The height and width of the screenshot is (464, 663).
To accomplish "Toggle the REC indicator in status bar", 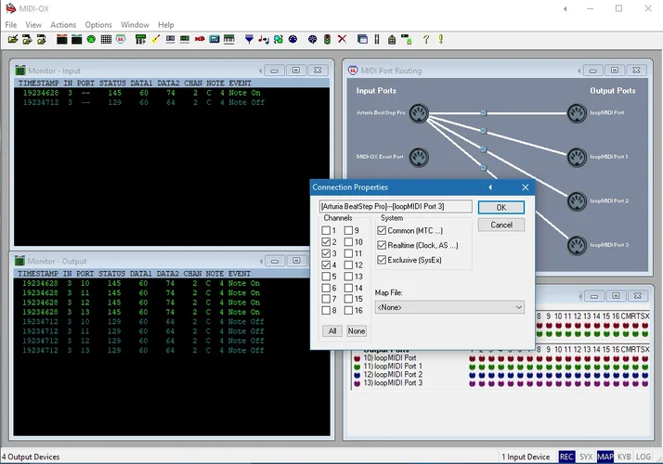I will click(x=566, y=457).
